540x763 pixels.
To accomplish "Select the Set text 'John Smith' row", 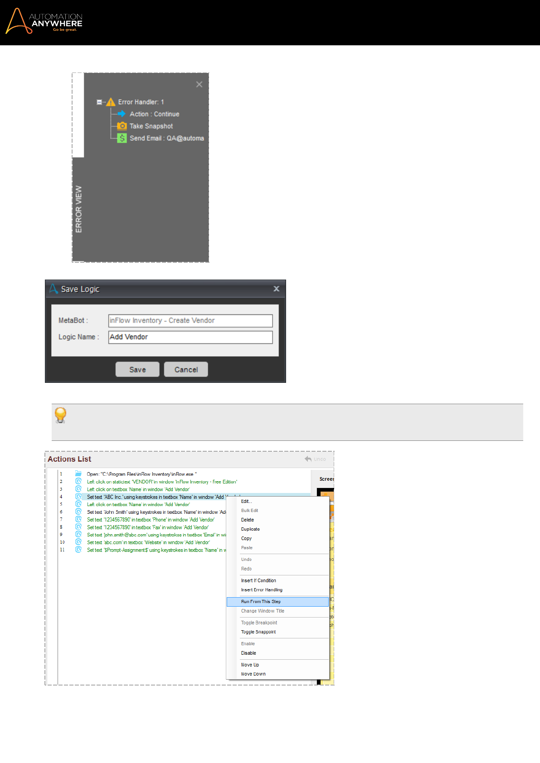I will [156, 512].
